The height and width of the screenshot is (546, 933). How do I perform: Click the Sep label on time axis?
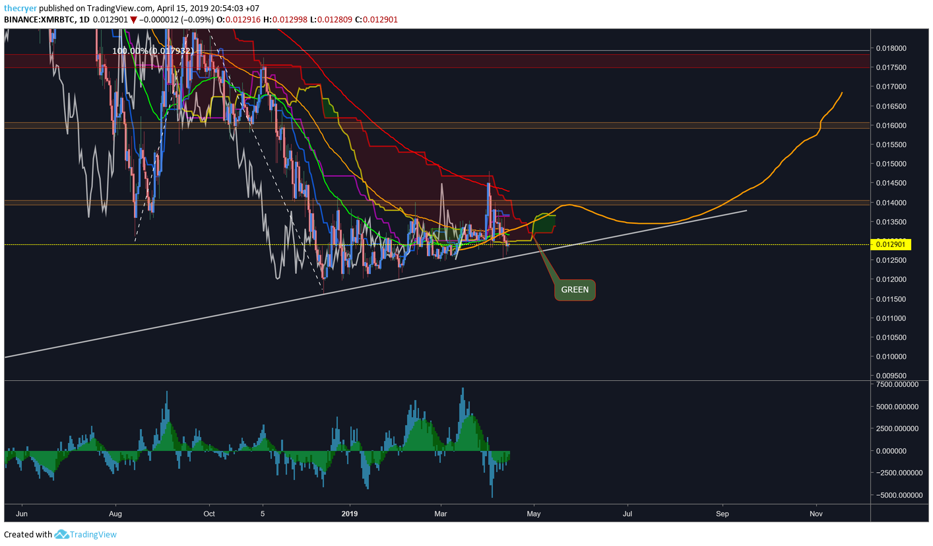[723, 513]
